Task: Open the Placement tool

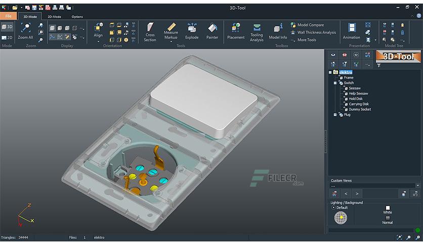Action: coord(236,31)
